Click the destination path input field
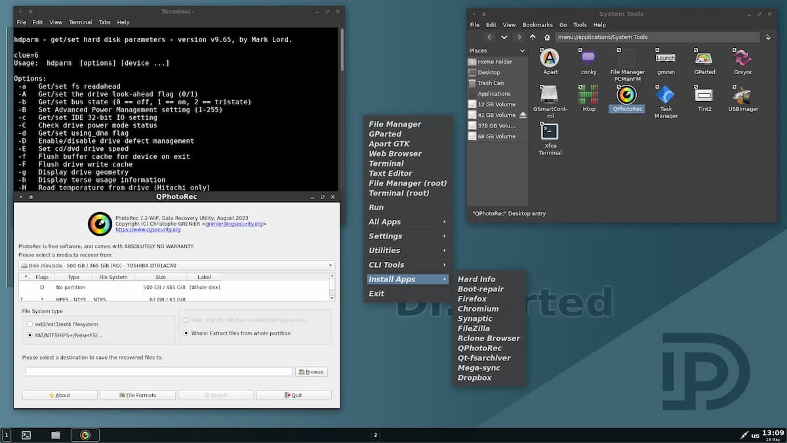Viewport: 787px width, 443px height. click(x=159, y=371)
